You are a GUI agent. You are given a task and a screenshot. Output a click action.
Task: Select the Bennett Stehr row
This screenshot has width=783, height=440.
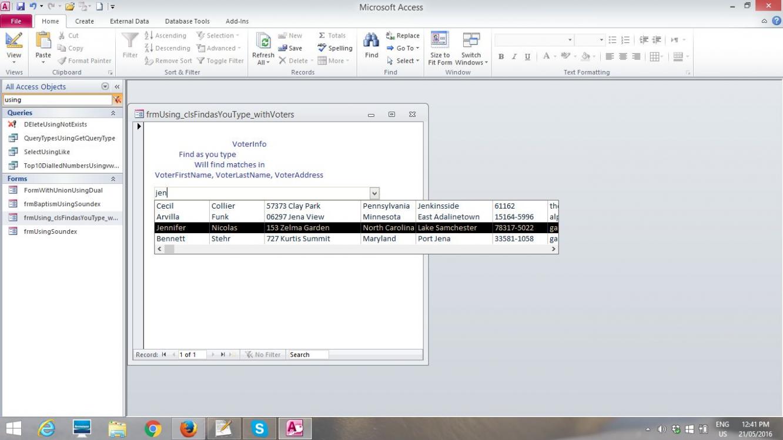tap(356, 239)
